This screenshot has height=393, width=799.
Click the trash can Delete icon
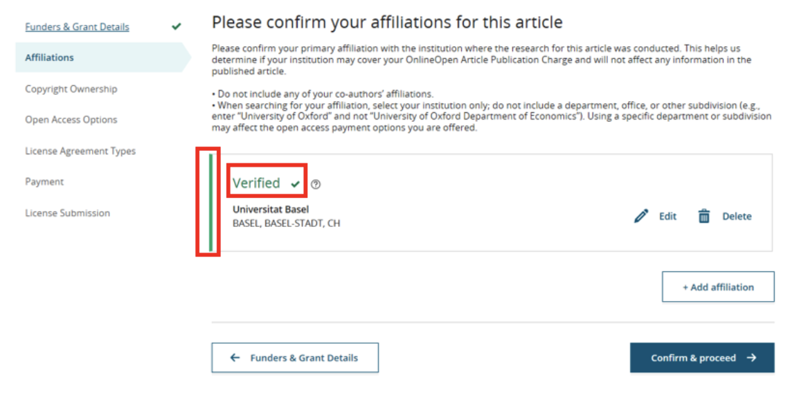tap(704, 216)
